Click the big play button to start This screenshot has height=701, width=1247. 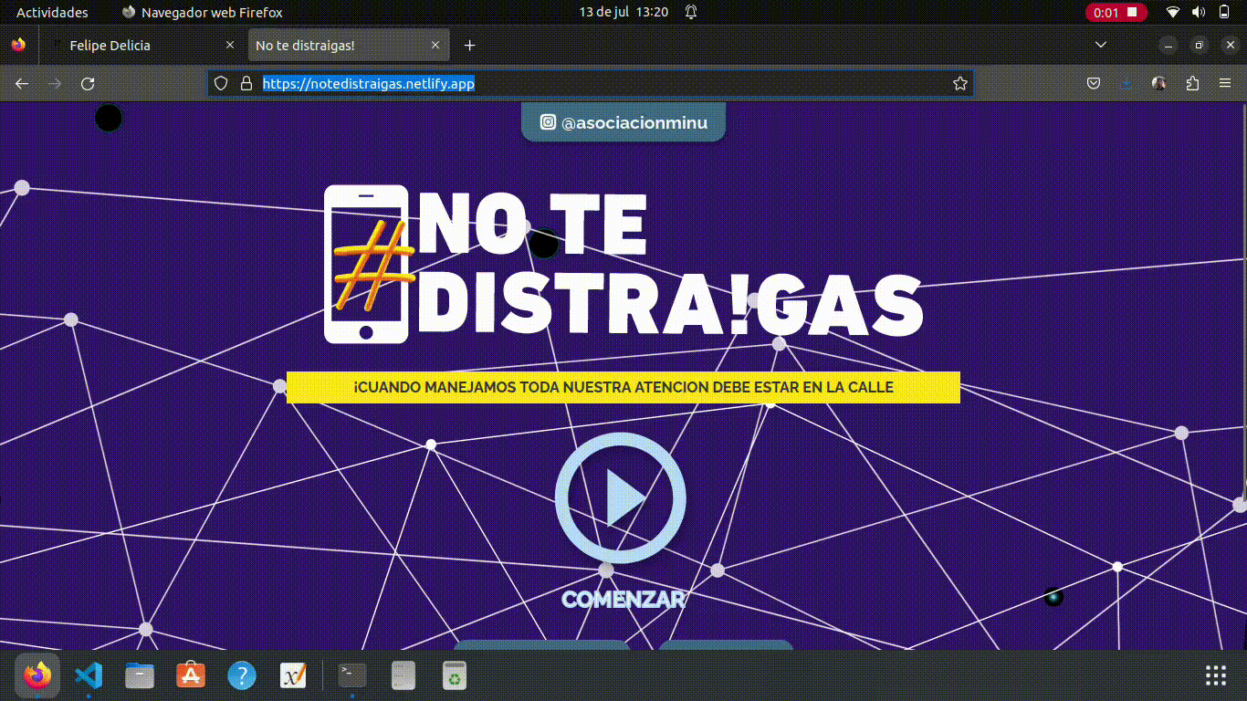tap(621, 498)
